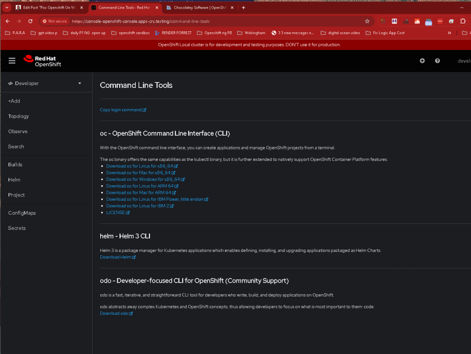Viewport: 471px width, 354px height.
Task: Open Builds in the sidebar
Action: pyautogui.click(x=15, y=165)
